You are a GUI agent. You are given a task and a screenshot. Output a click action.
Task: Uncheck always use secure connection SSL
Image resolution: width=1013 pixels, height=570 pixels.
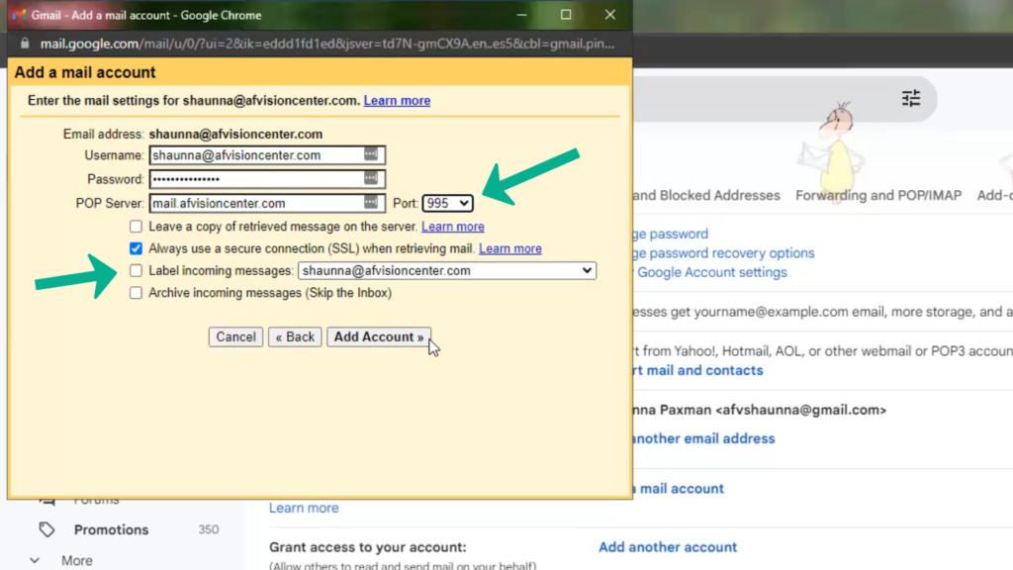[x=136, y=248]
